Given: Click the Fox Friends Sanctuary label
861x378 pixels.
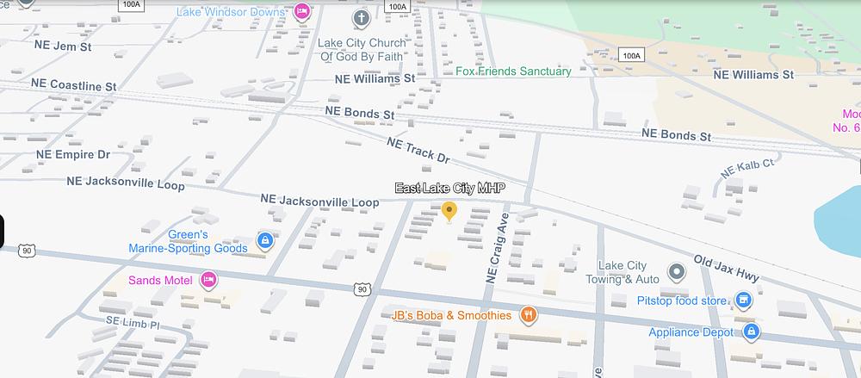Looking at the screenshot, I should click(x=513, y=71).
